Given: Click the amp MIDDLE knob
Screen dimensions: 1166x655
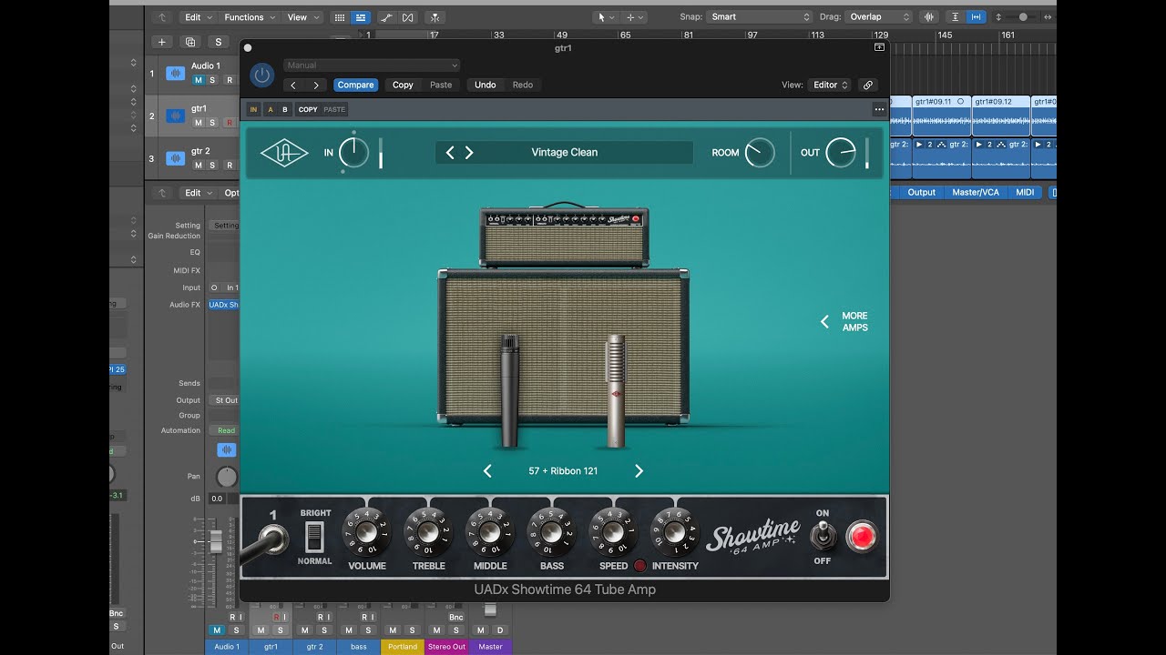Looking at the screenshot, I should pos(490,532).
